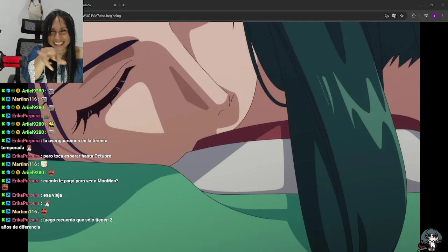Screen dimensions: 448x252
Task: Click the streamer webcam overlay
Action: (x=42, y=41)
